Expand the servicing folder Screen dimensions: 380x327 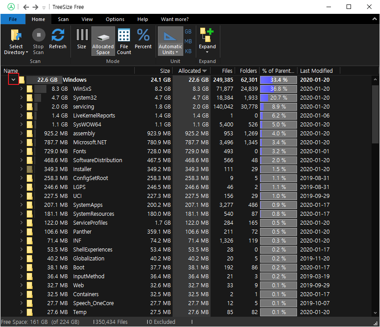(21, 106)
